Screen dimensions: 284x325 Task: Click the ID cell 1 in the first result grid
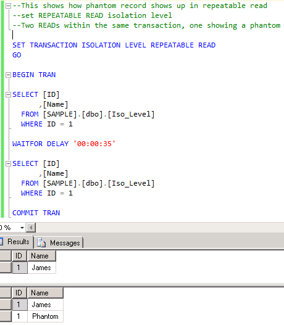(20, 268)
